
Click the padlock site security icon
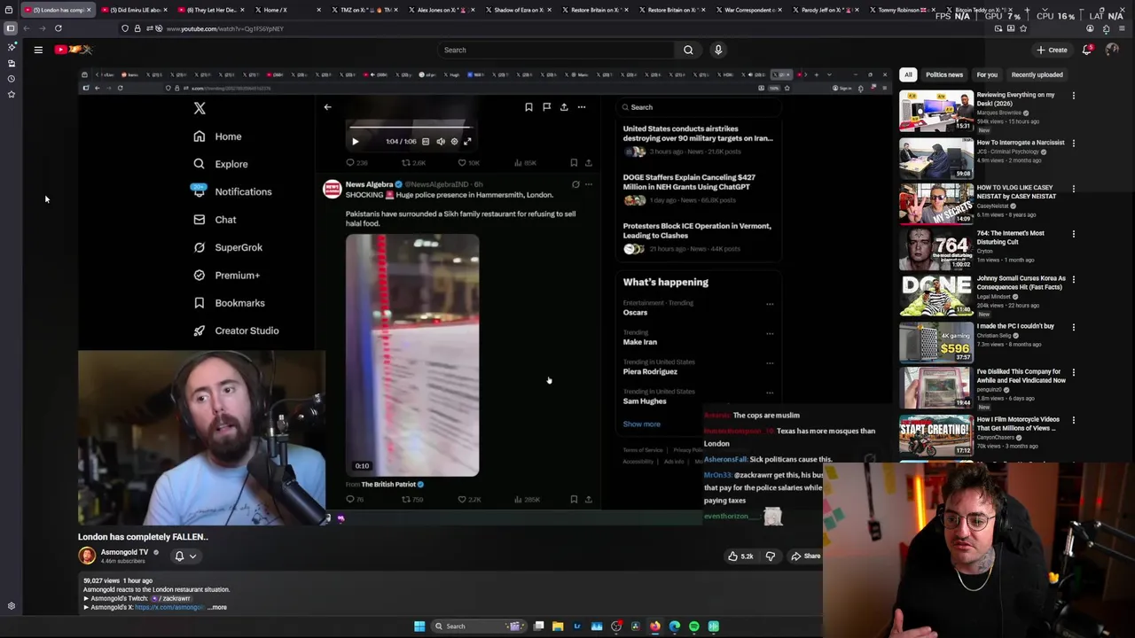tap(136, 28)
